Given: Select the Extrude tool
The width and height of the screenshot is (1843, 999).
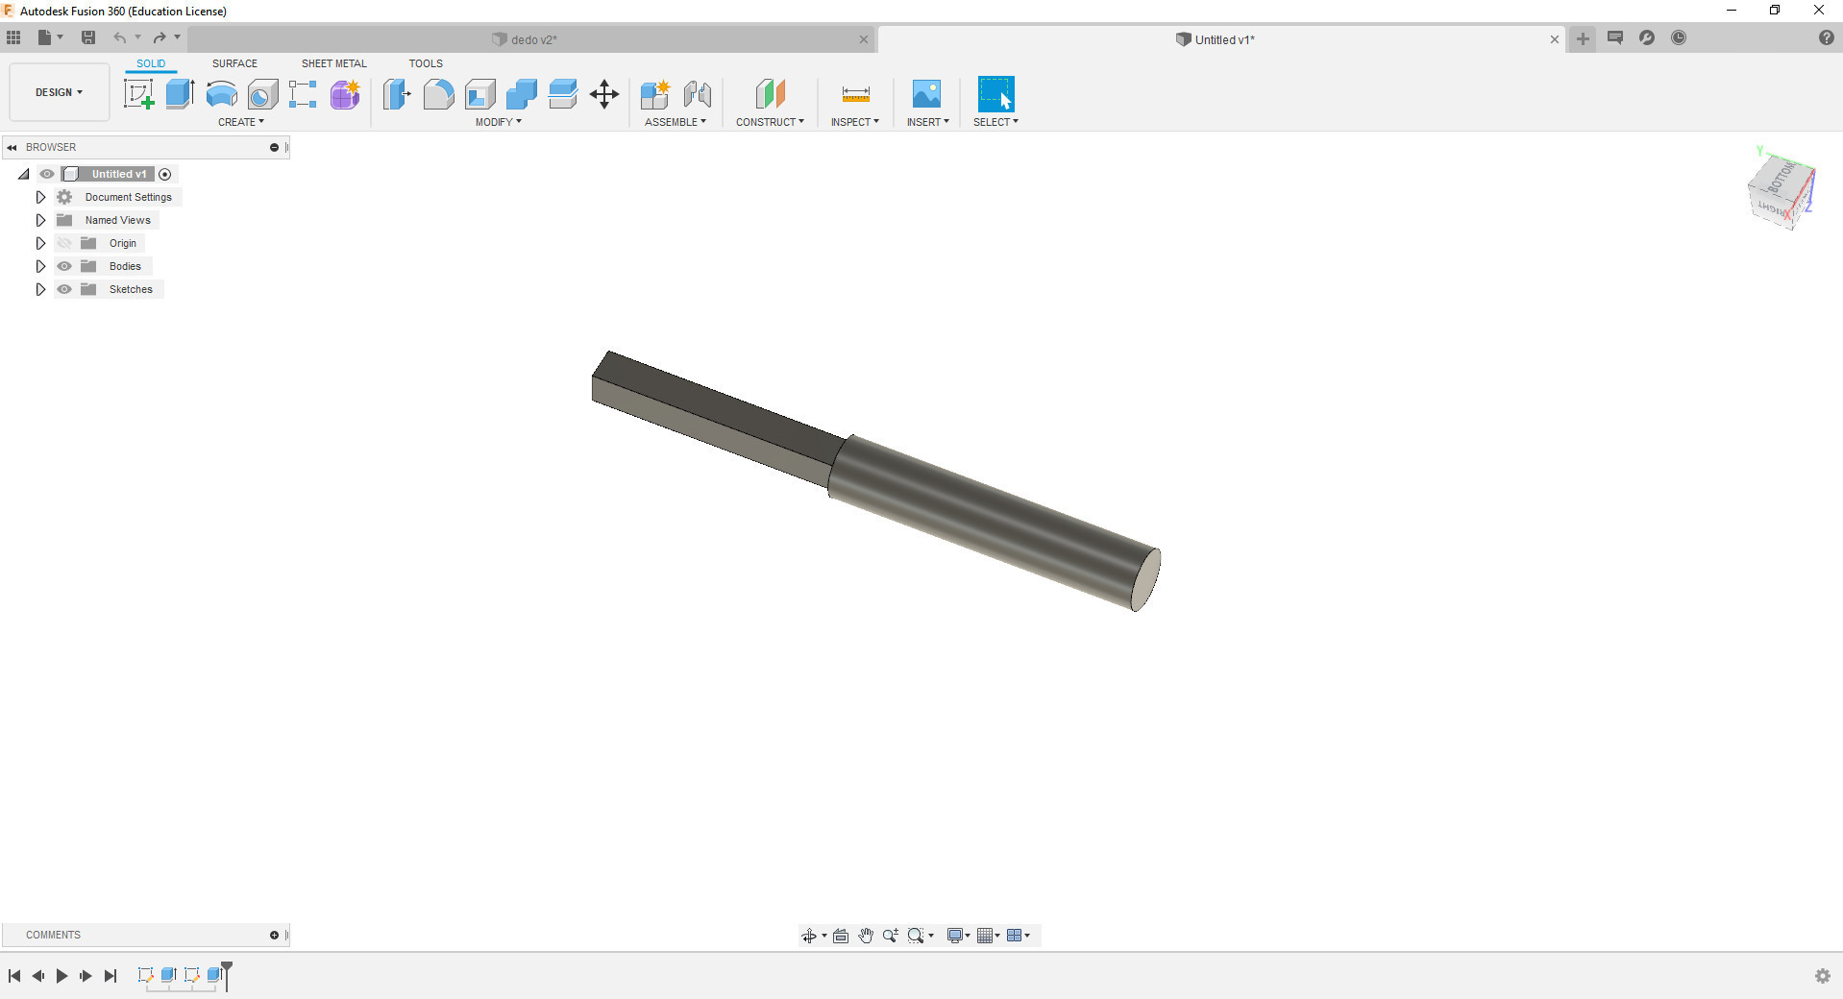Looking at the screenshot, I should click(180, 94).
